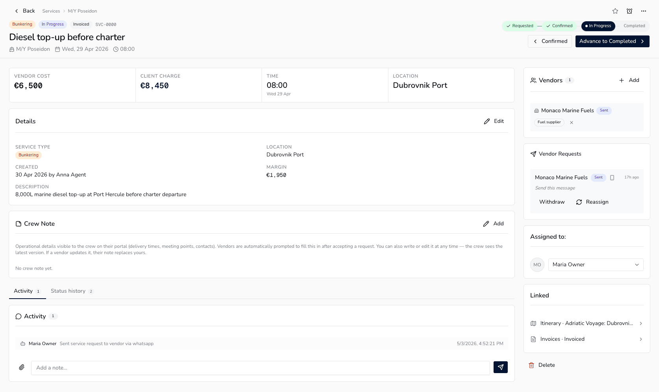Click the Crew Note document icon
The width and height of the screenshot is (659, 392).
[19, 224]
